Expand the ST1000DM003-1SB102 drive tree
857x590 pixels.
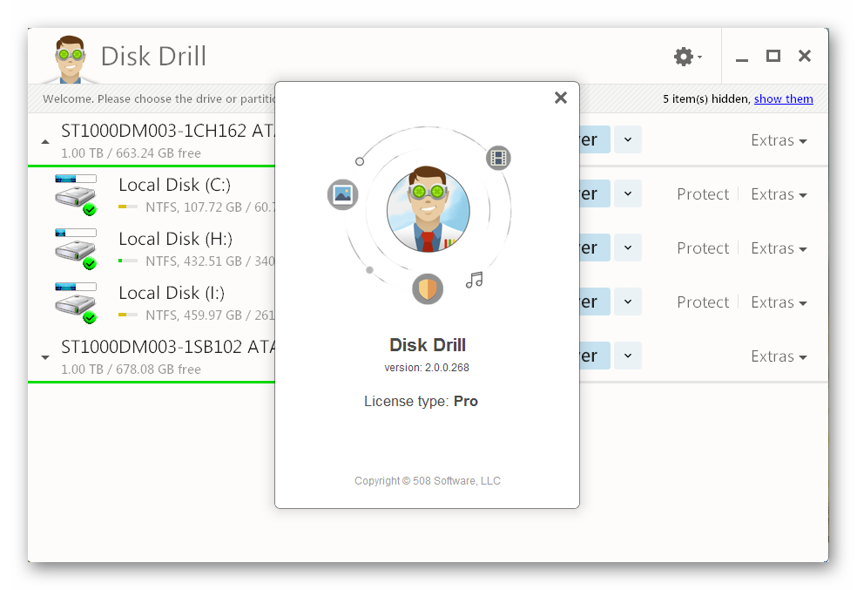click(x=45, y=357)
